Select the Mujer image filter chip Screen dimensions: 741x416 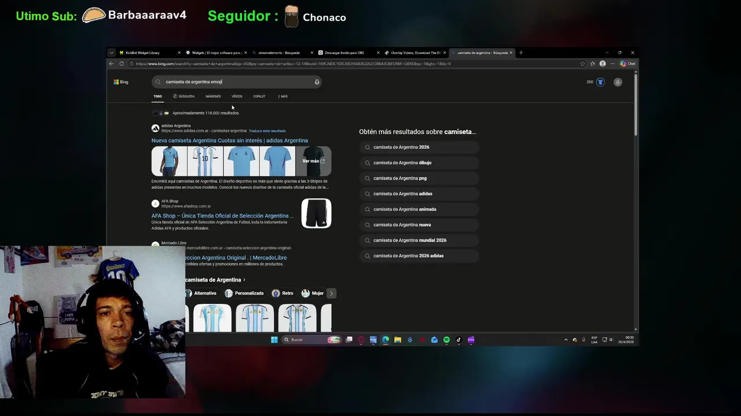(313, 294)
